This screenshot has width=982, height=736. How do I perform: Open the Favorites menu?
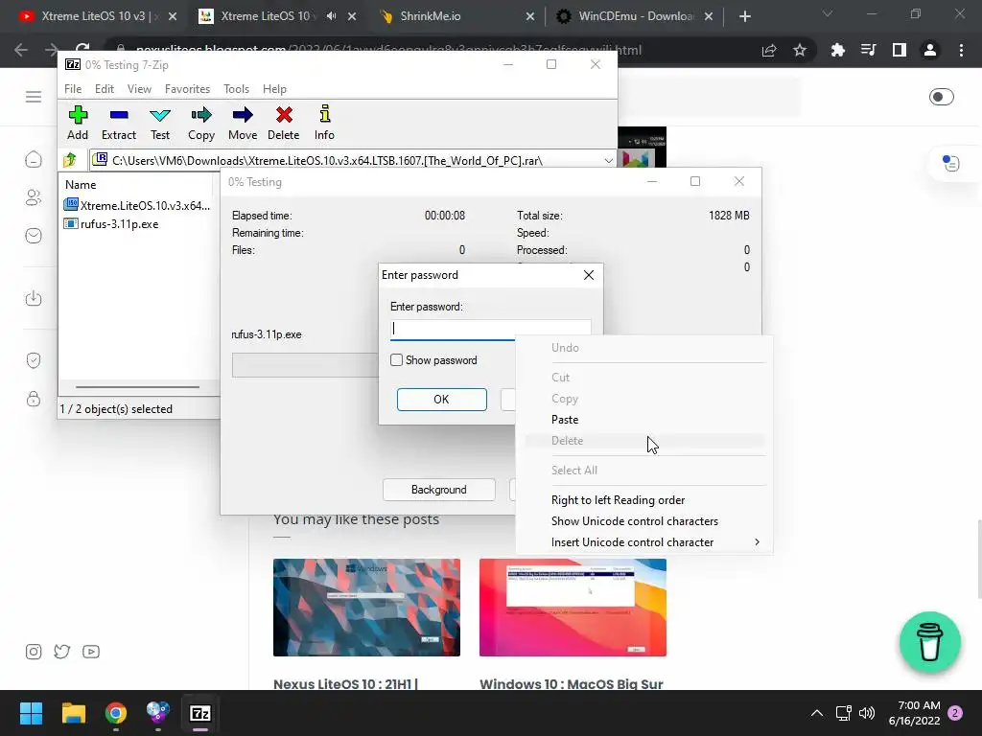click(x=187, y=89)
